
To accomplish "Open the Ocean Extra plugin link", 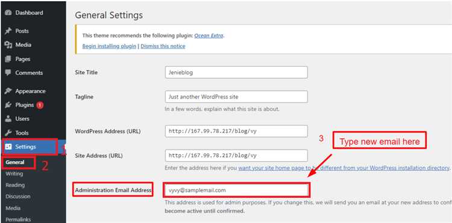I will 209,36.
